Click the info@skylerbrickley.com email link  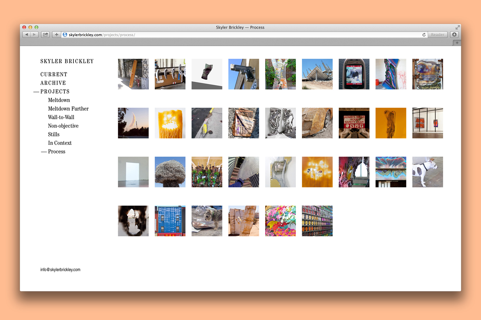tap(60, 270)
